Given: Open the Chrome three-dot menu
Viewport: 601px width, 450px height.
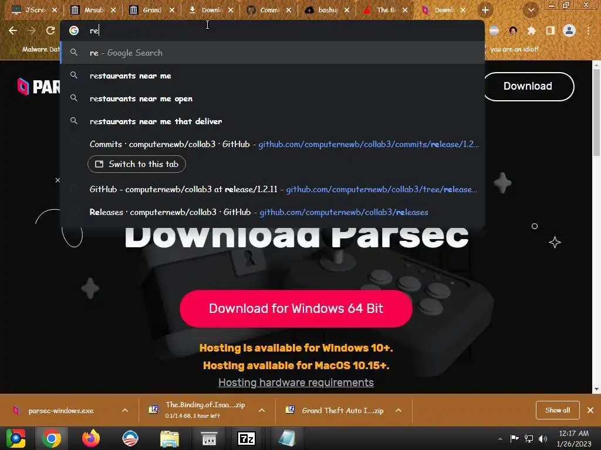Looking at the screenshot, I should point(588,30).
